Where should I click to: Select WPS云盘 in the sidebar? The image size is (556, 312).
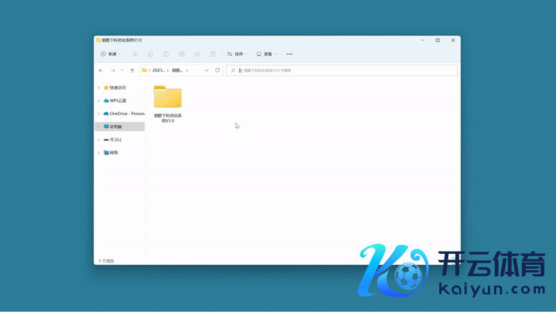(117, 101)
